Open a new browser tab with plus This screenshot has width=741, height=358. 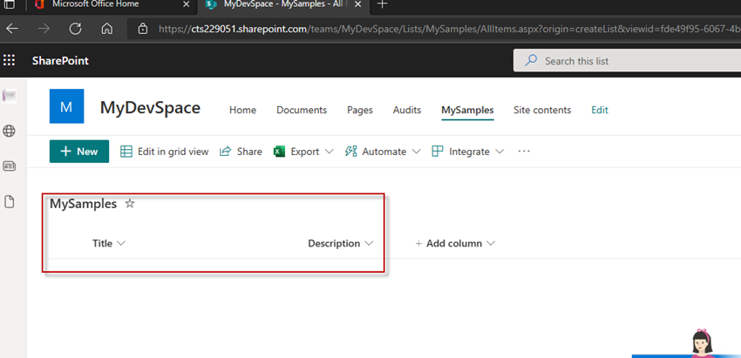pos(383,4)
